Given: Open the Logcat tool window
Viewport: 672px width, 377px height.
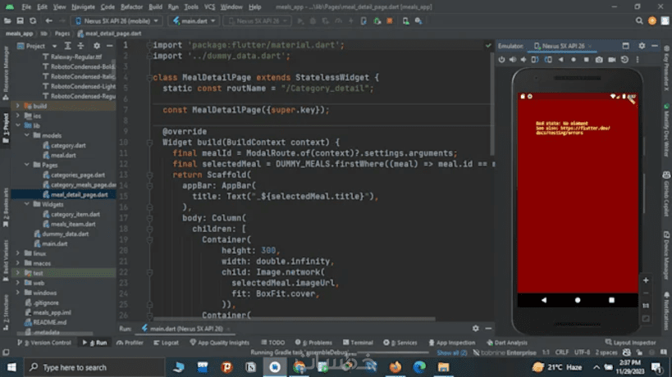Looking at the screenshot, I should pos(166,343).
